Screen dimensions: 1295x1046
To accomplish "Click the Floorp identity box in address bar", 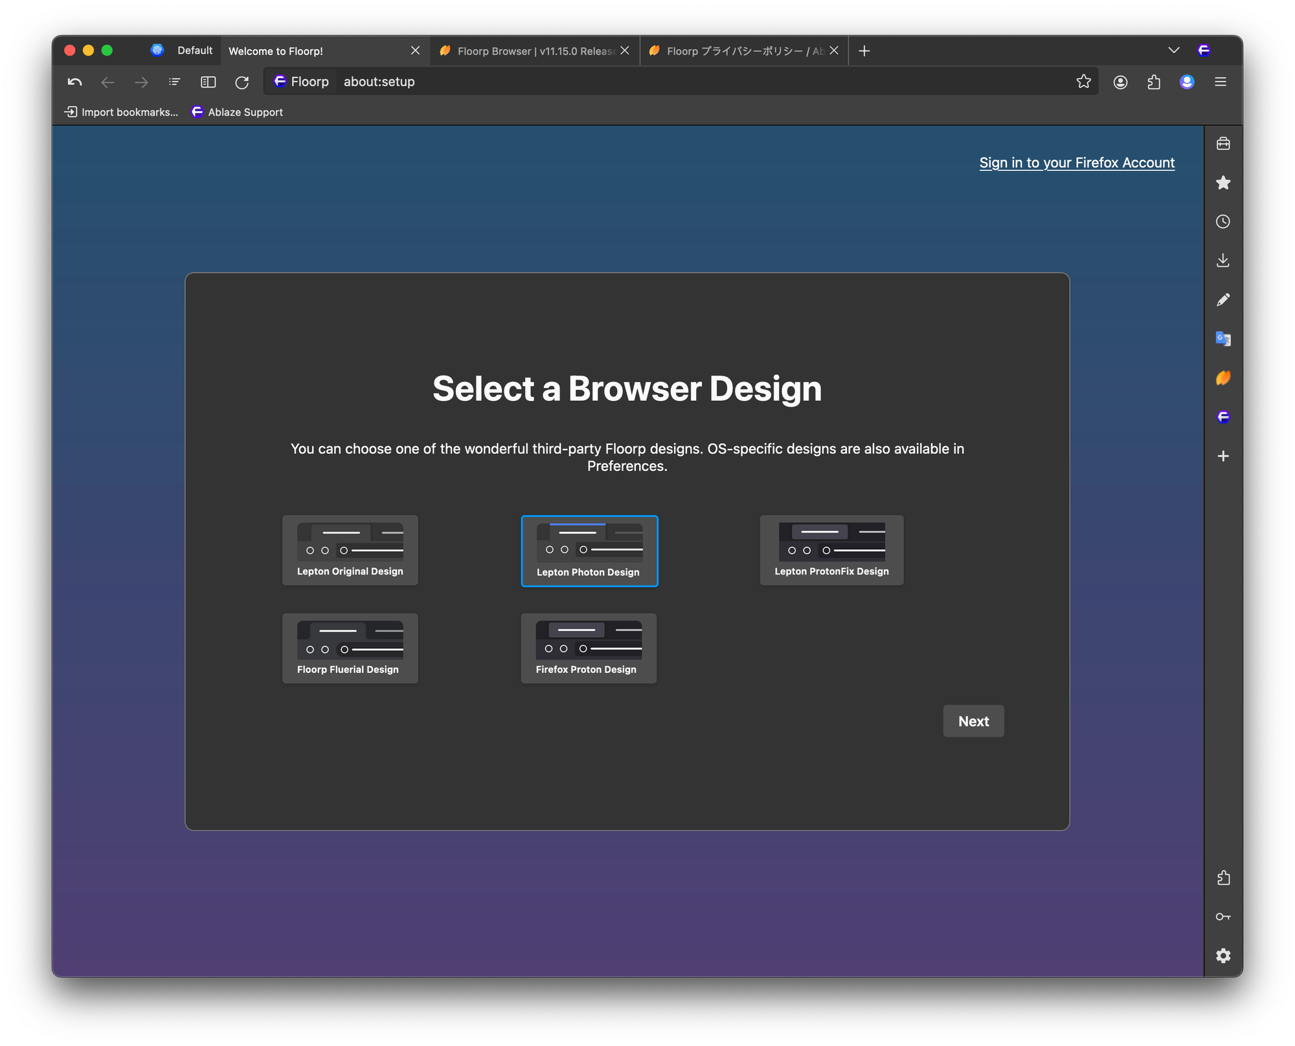I will click(x=302, y=82).
